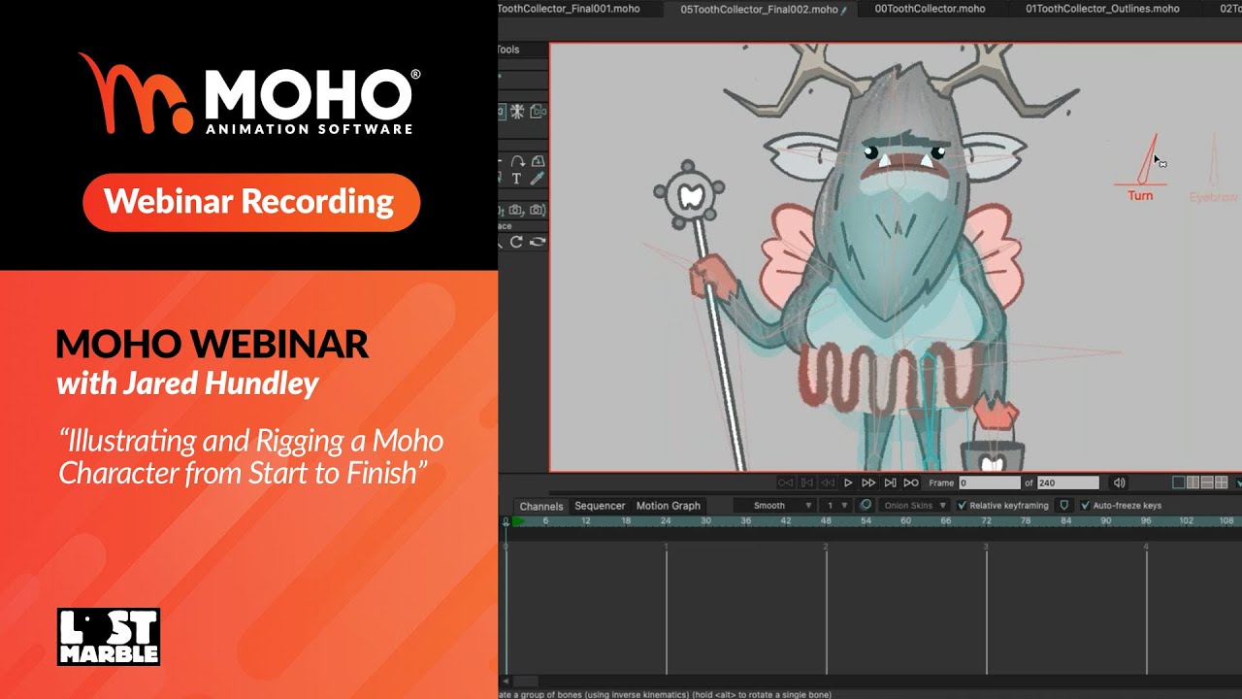This screenshot has width=1242, height=699.
Task: Open the interpolation value '1' dropdown
Action: [x=835, y=506]
